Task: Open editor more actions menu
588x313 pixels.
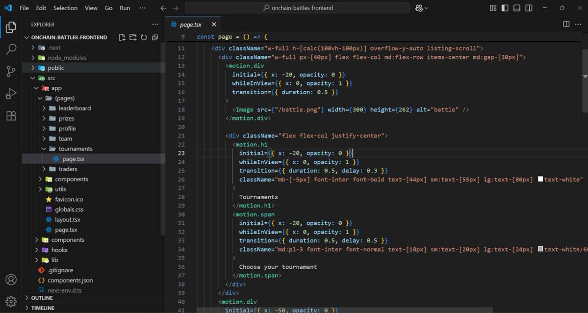Action: coord(578,24)
